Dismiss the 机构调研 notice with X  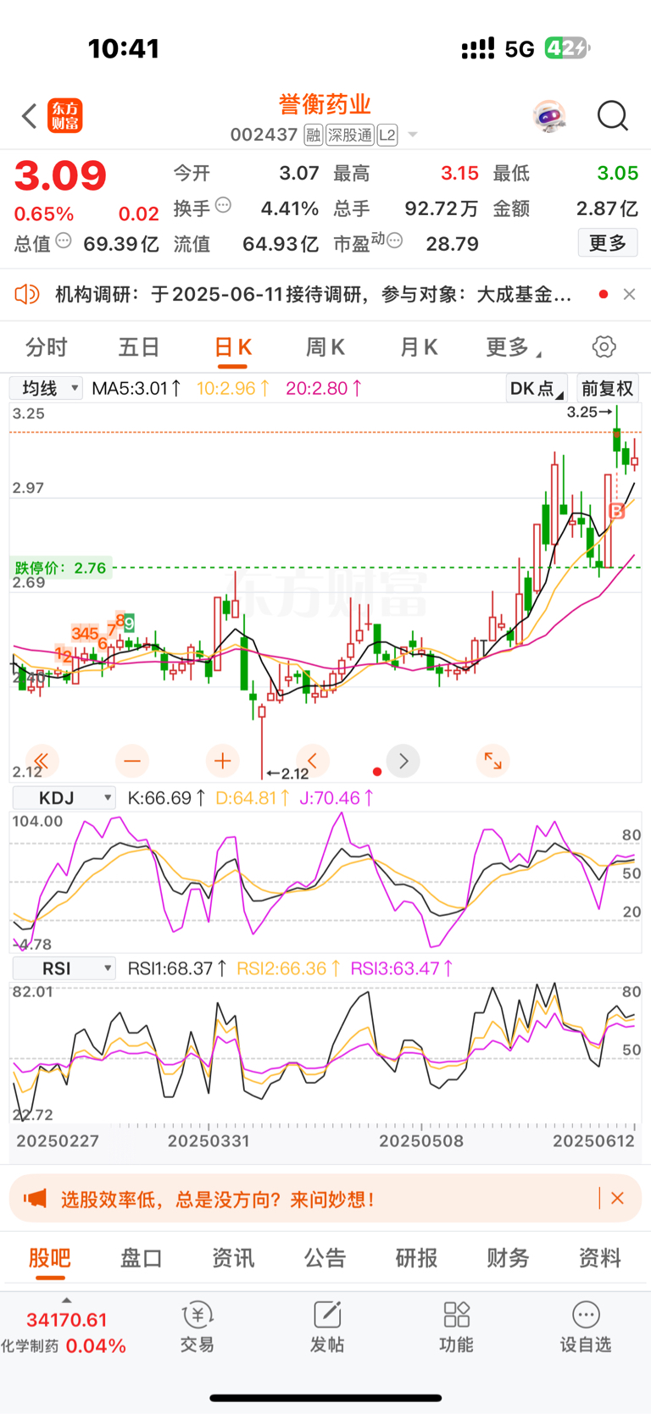[x=629, y=294]
